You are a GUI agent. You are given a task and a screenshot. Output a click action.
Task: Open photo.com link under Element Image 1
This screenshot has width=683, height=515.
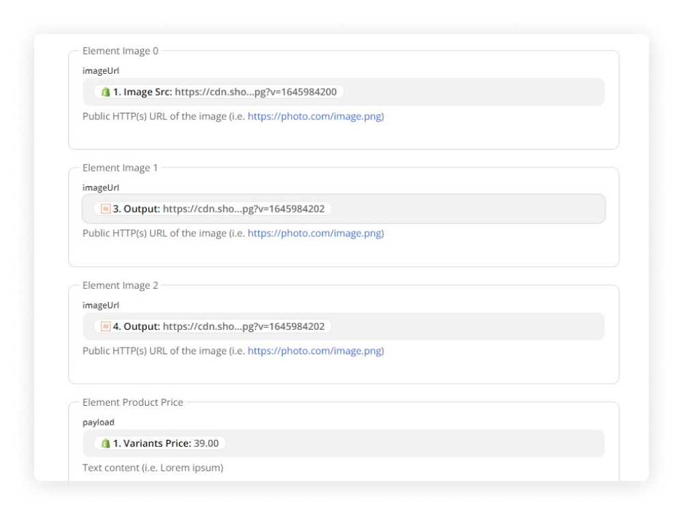click(314, 233)
